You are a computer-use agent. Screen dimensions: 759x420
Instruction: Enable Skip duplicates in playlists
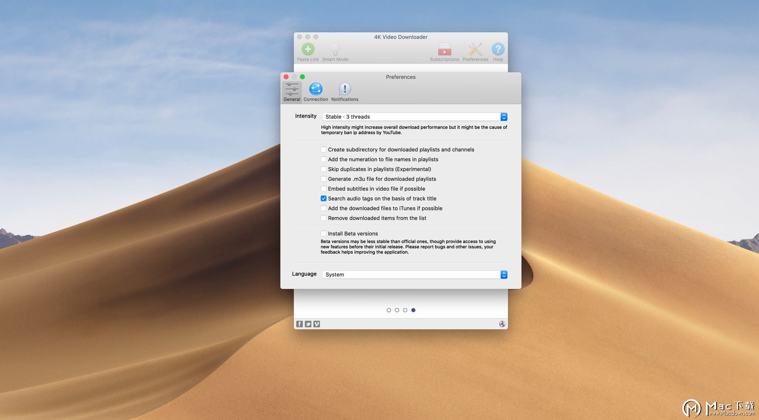point(324,169)
